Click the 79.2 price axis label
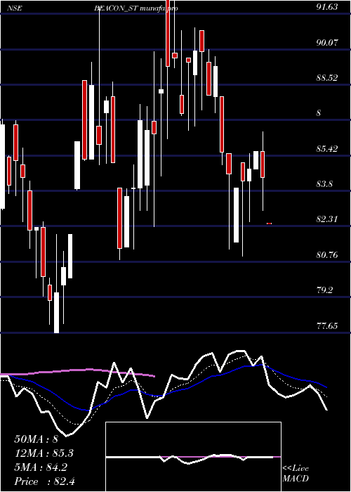Screen dimensions: 351x492 click(x=324, y=290)
